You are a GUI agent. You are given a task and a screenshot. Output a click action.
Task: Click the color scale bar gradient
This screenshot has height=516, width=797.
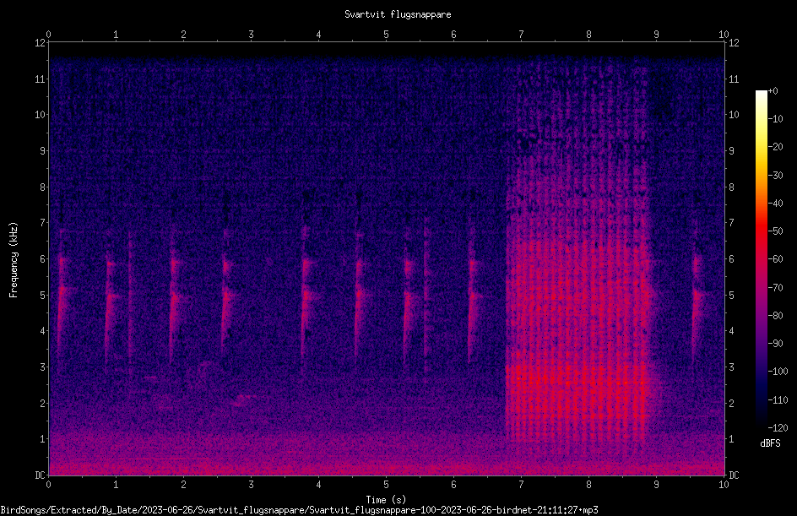point(761,259)
